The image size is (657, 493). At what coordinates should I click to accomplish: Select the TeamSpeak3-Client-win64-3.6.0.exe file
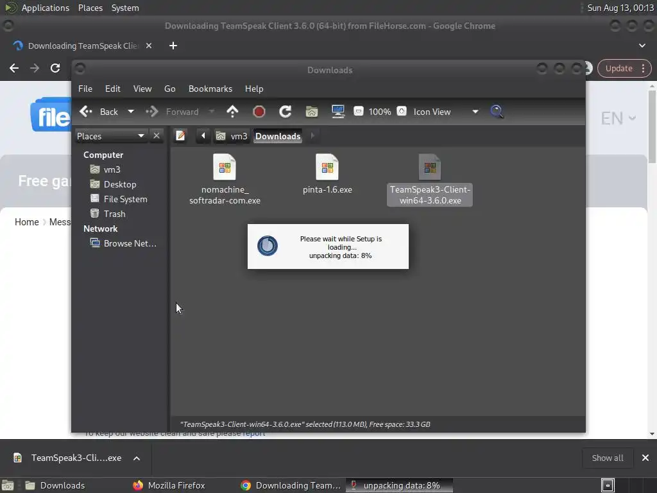click(x=430, y=180)
